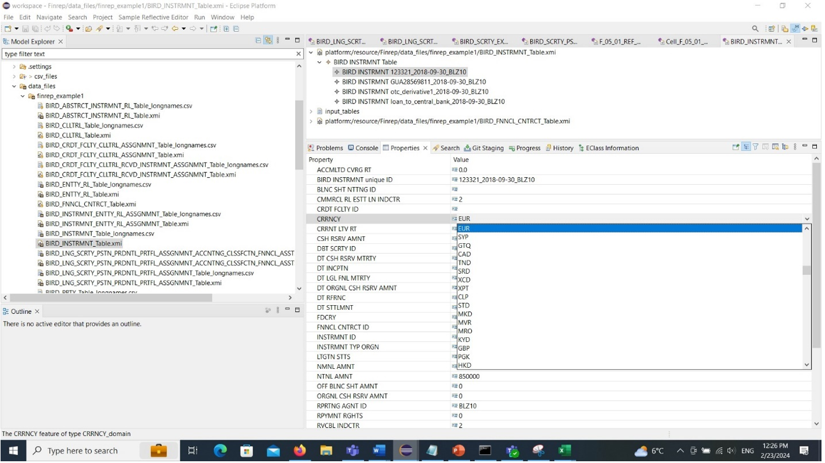The image size is (825, 463).
Task: Clear the type filter text field
Action: pos(298,53)
